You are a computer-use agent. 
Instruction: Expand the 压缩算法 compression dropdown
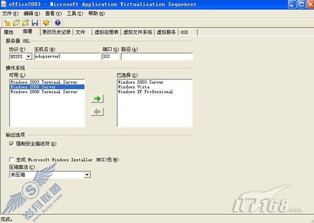click(x=87, y=175)
